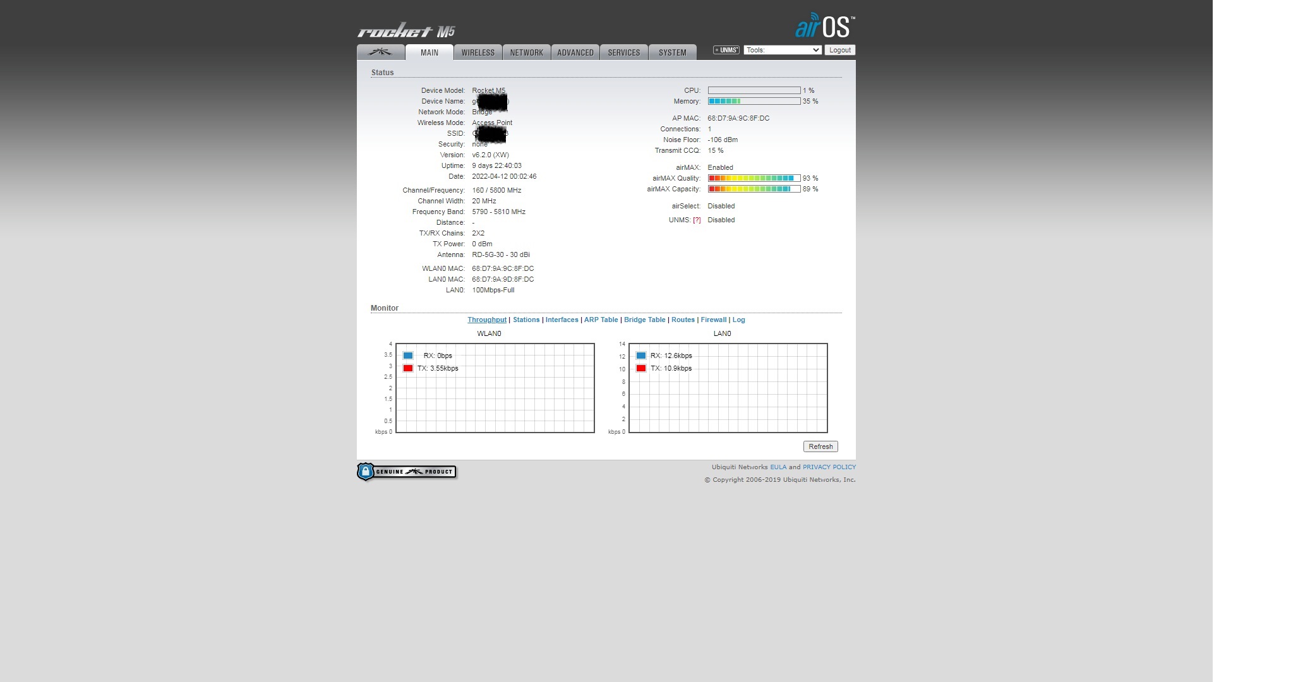Click the WLAN0 throughput graph
1310x682 pixels.
pos(495,388)
